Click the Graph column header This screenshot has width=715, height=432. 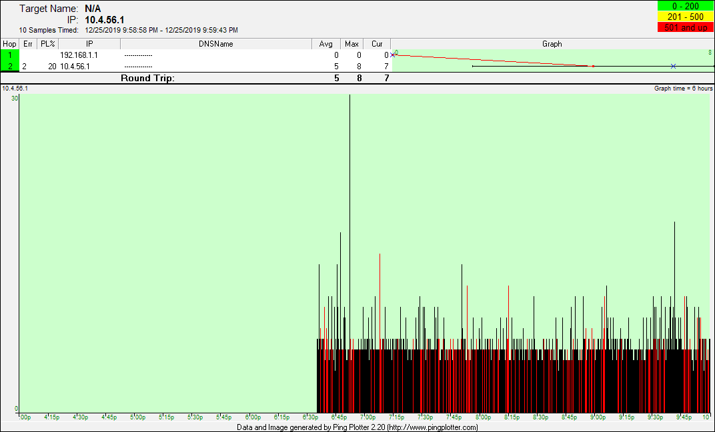[552, 44]
